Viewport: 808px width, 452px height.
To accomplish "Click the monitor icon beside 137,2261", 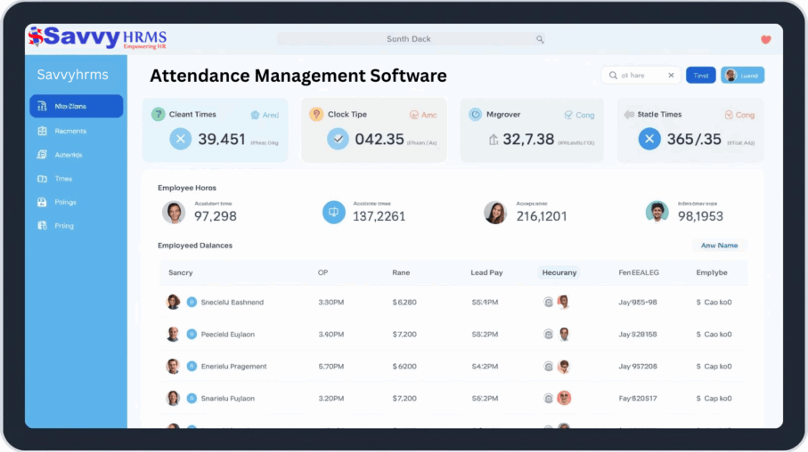I will pos(334,212).
